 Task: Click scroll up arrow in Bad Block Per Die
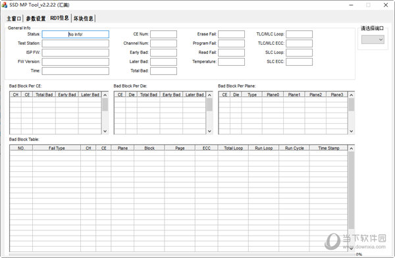[209, 95]
